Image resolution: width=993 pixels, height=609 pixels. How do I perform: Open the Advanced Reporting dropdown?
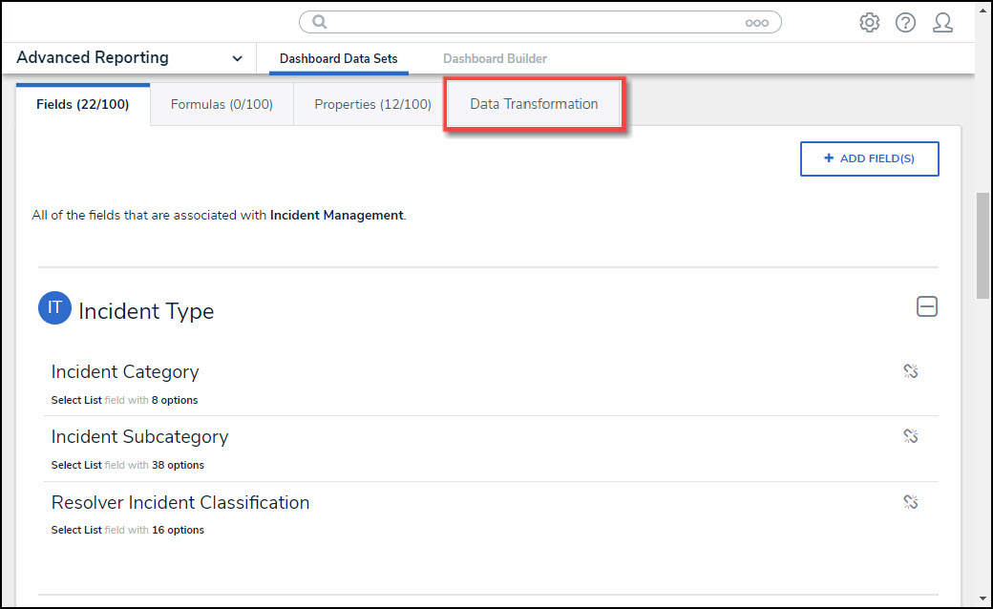pos(237,59)
